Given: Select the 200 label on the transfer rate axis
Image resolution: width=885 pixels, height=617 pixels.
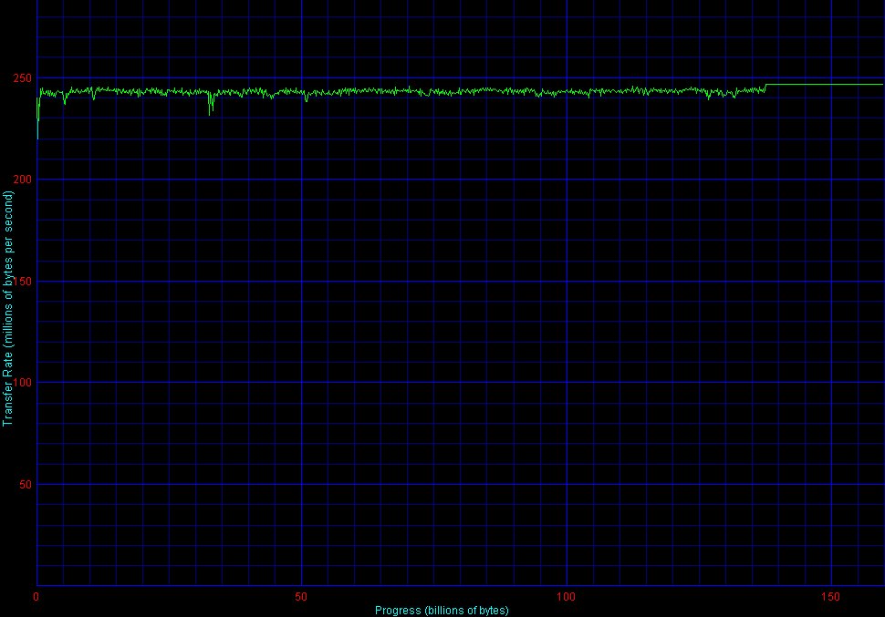Looking at the screenshot, I should 23,180.
